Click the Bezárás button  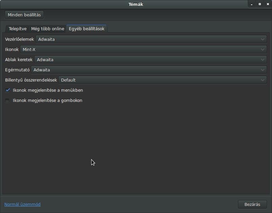click(252, 204)
